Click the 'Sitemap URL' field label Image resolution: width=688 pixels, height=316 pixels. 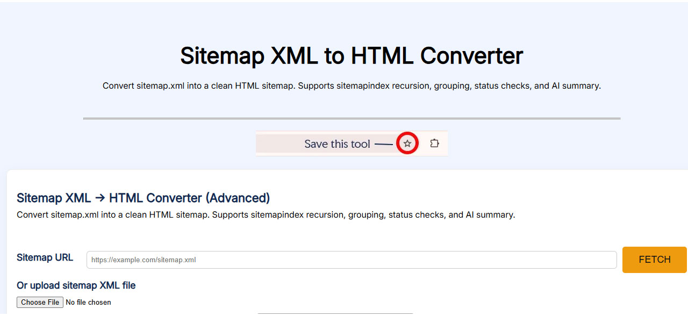[x=45, y=257]
